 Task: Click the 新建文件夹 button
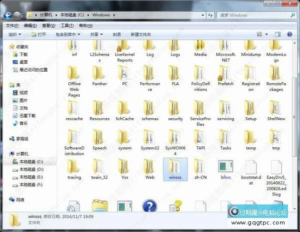(142, 35)
